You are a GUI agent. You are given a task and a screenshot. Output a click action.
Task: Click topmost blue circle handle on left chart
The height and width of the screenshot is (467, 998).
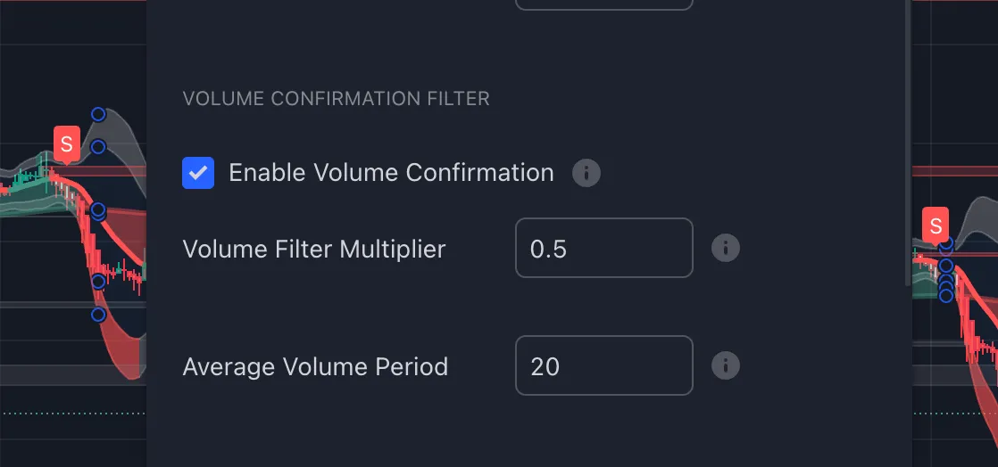[98, 114]
